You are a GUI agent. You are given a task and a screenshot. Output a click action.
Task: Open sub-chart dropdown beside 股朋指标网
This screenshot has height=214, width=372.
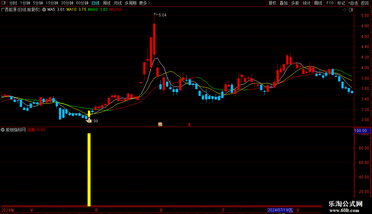3,130
